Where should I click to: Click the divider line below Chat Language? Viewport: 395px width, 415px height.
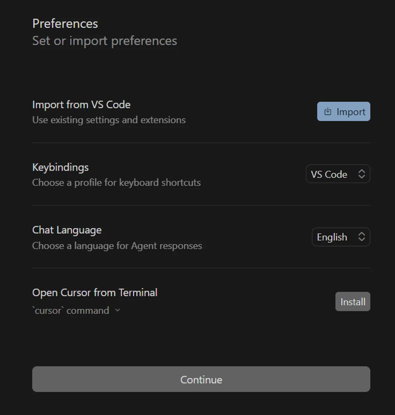coord(201,268)
